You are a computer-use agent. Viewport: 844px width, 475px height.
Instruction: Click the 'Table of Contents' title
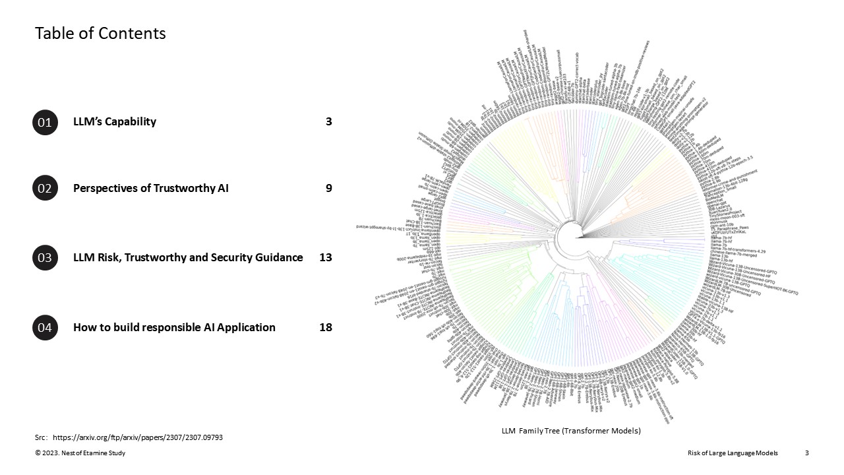(100, 33)
